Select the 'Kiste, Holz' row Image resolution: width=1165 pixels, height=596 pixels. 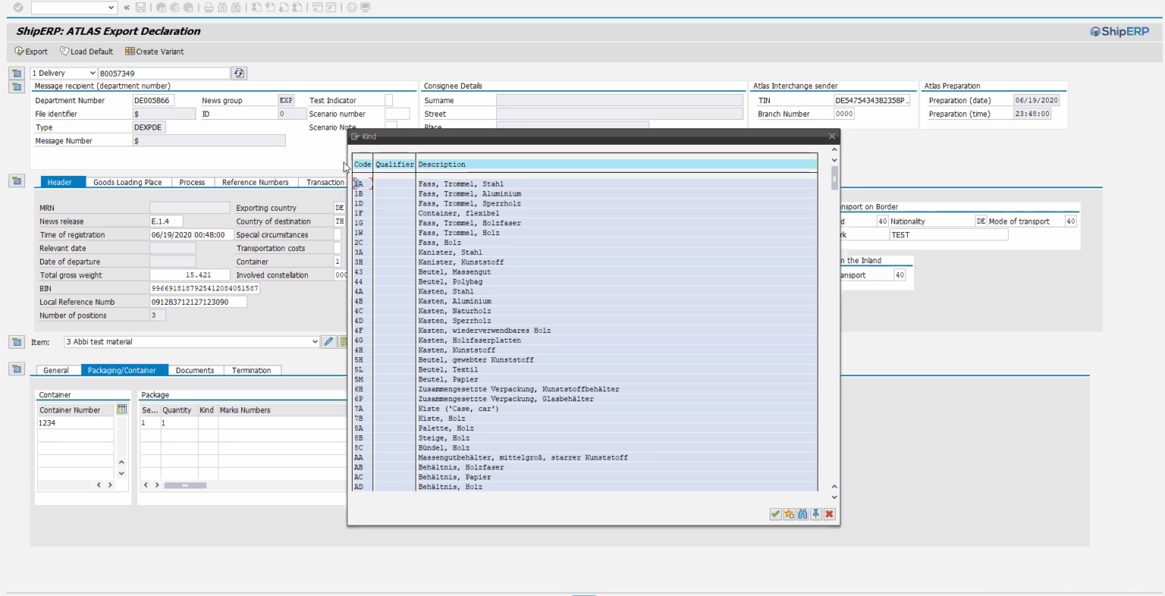pyautogui.click(x=585, y=419)
